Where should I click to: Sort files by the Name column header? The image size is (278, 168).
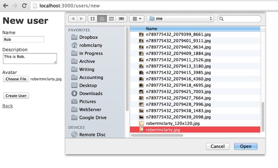tap(195, 29)
